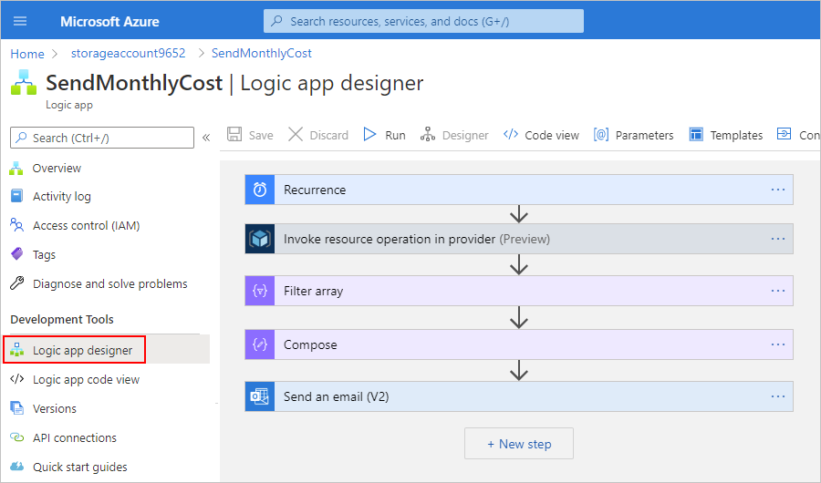Open the Templates gallery
821x483 pixels.
726,135
